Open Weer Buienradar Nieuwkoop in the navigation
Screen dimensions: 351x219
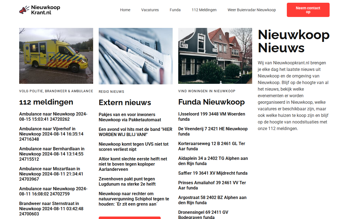click(x=252, y=10)
